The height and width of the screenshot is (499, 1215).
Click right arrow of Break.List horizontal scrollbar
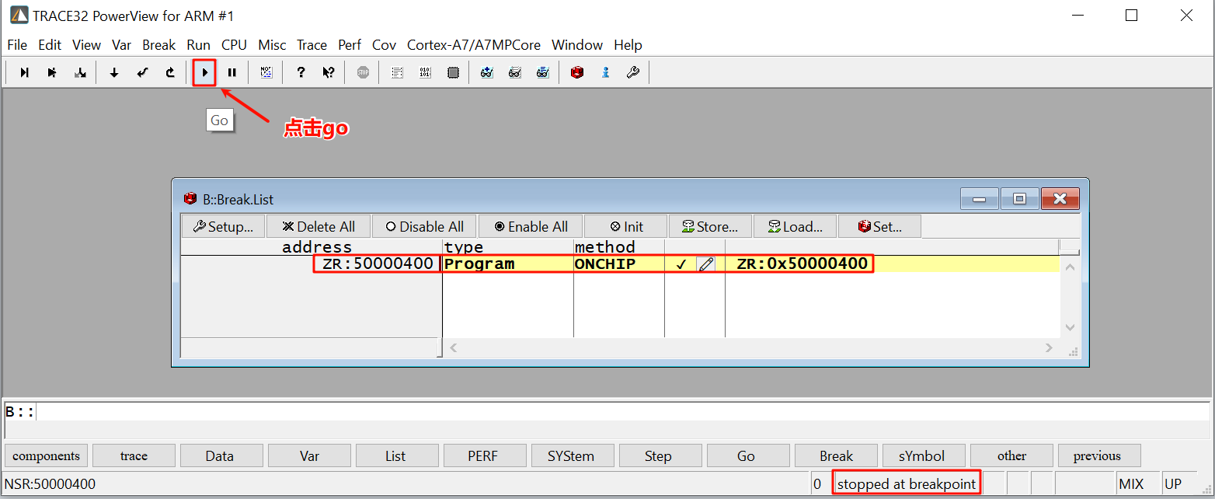tap(1049, 347)
